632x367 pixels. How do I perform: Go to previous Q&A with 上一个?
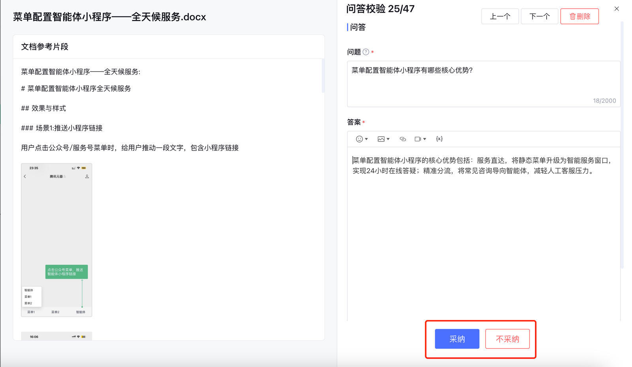pyautogui.click(x=500, y=17)
